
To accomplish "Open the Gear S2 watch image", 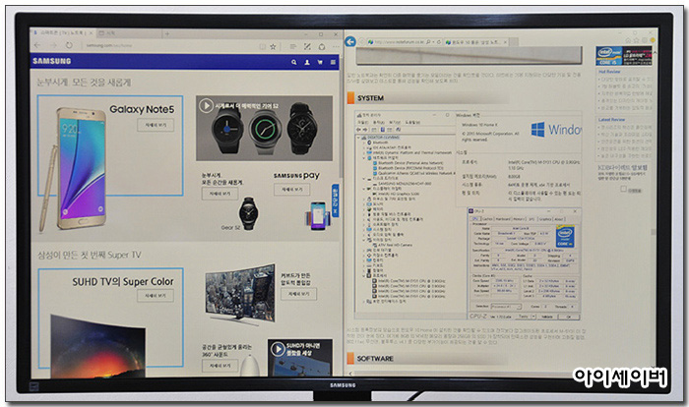I will pos(248,213).
